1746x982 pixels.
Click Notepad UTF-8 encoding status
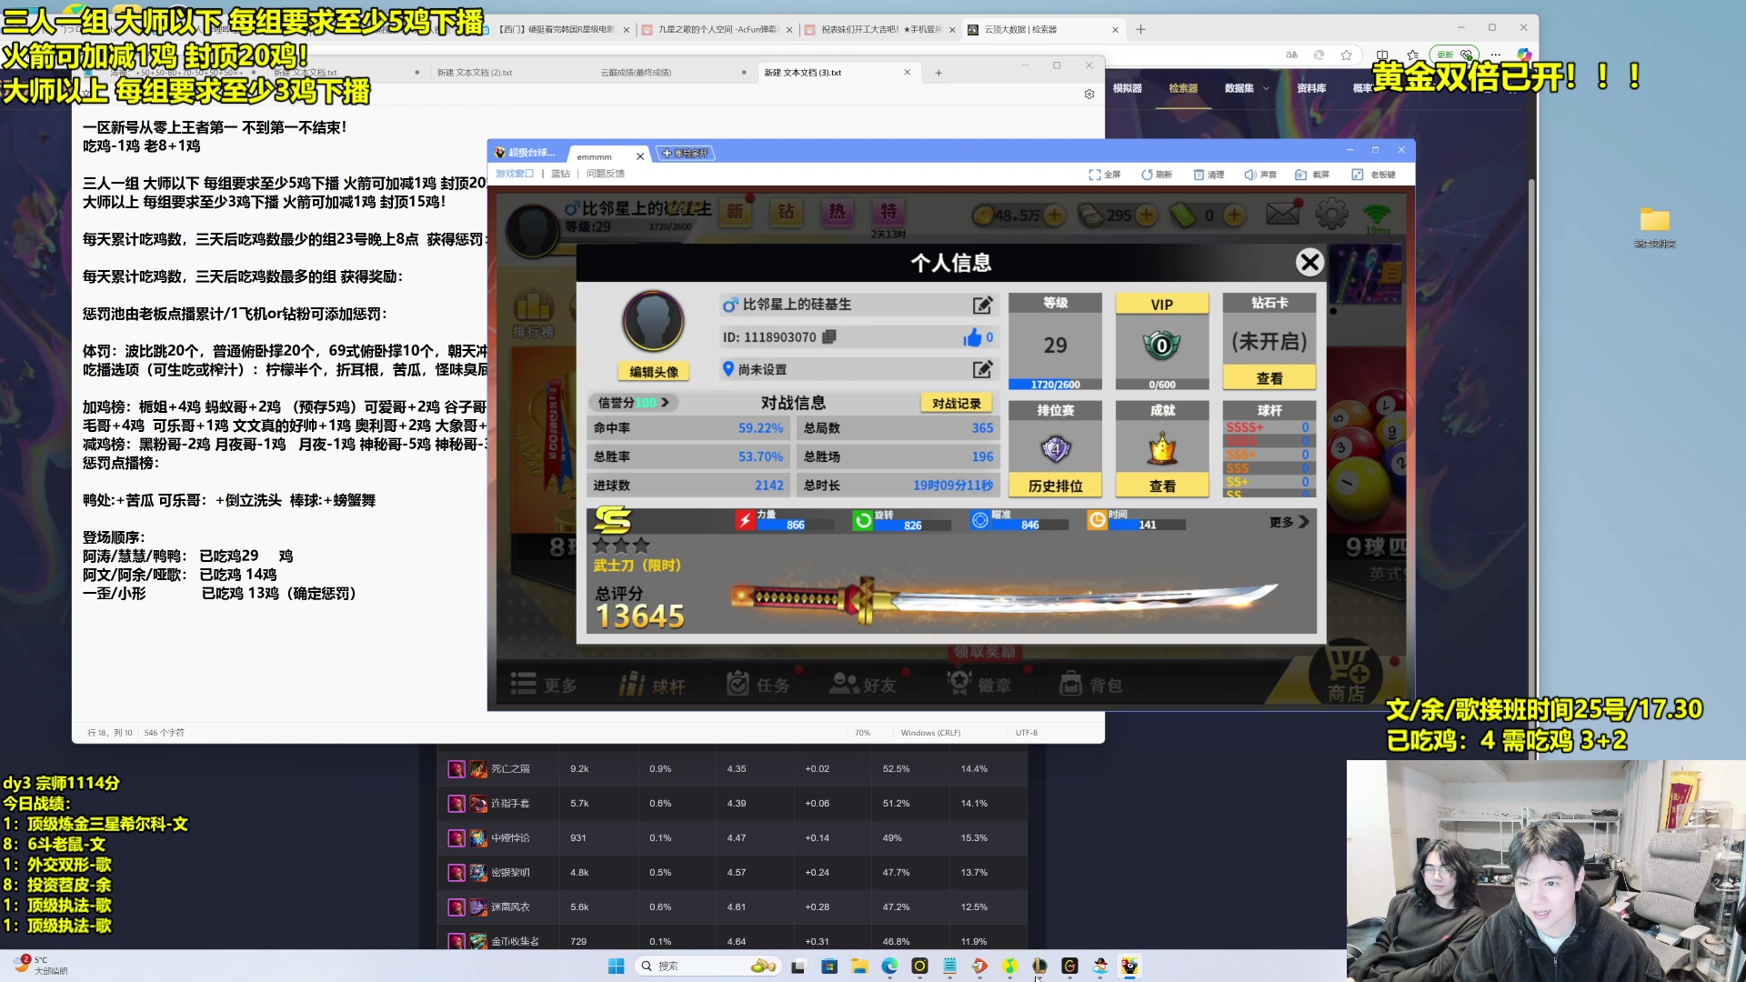(1026, 733)
